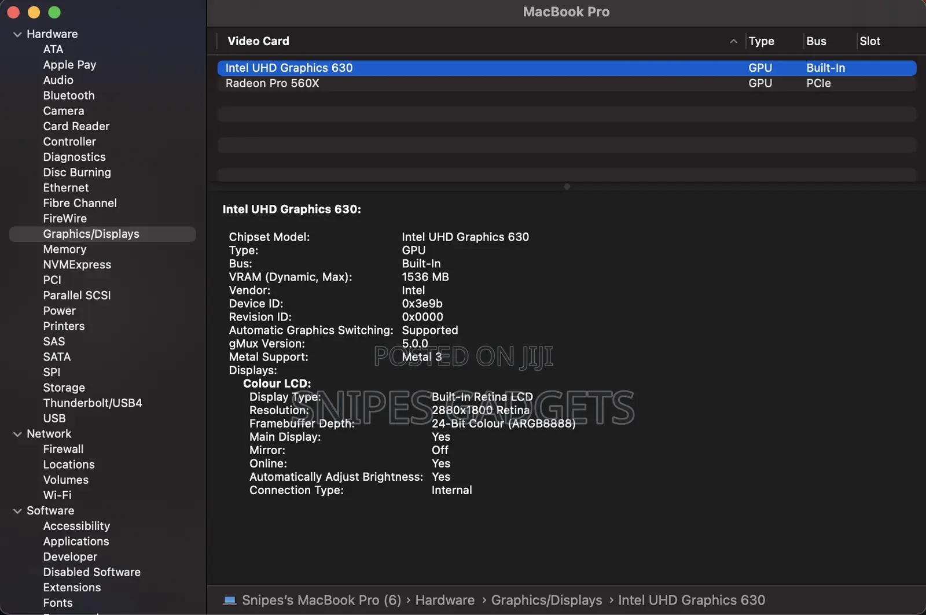
Task: Select Locations under Network
Action: tap(69, 465)
